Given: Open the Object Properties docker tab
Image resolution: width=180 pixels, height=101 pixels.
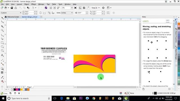Looking at the screenshot, I should tap(176, 35).
